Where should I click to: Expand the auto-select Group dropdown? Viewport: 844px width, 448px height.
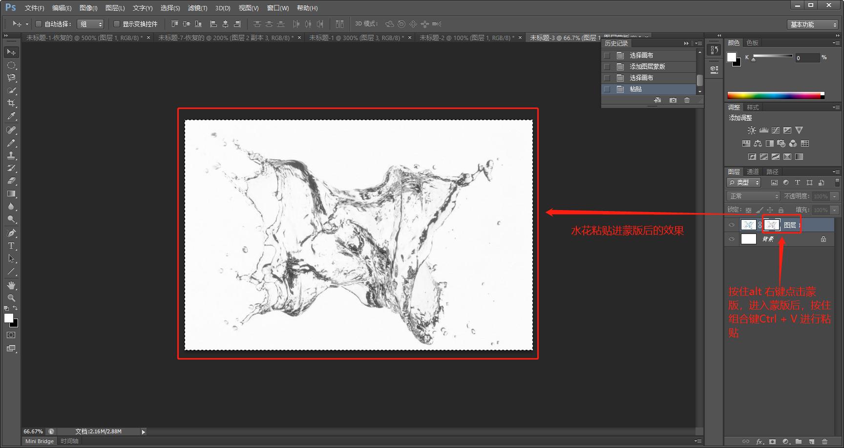pos(91,24)
